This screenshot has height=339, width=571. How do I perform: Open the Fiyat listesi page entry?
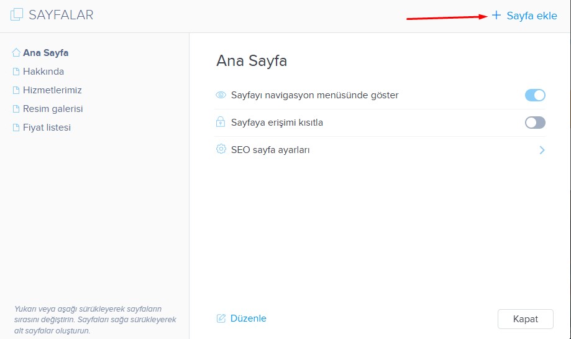(47, 128)
